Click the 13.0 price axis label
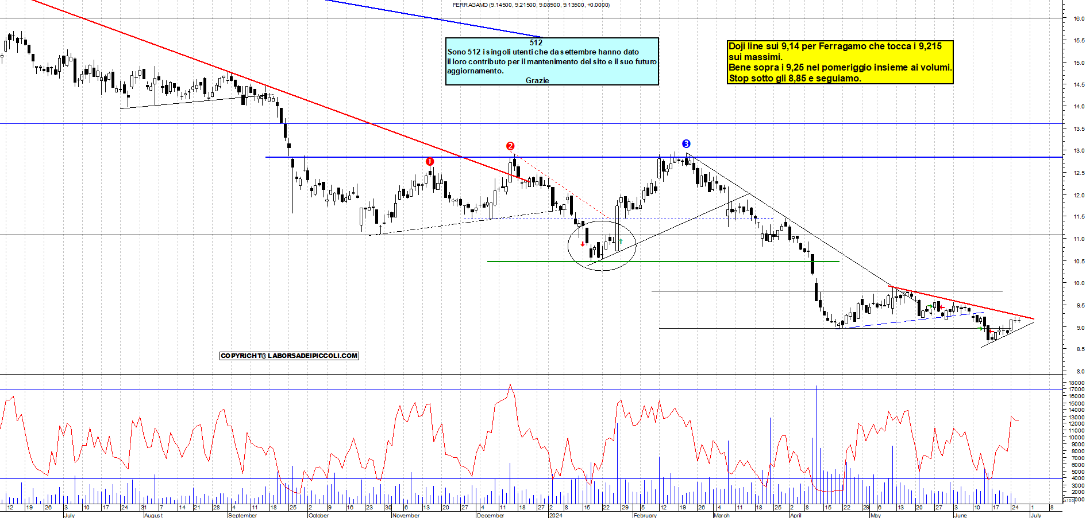This screenshot has height=518, width=1086. point(1079,151)
